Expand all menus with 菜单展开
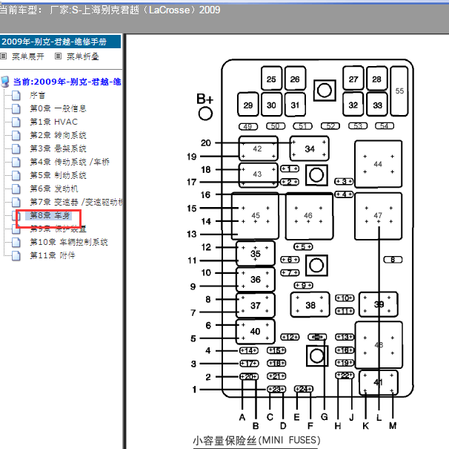This screenshot has height=449, width=449. 28,56
